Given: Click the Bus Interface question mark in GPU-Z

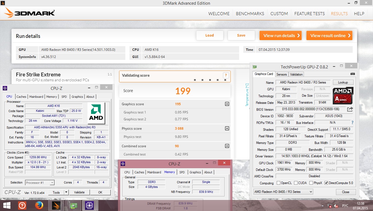Looking at the screenshot, I should [352, 123].
